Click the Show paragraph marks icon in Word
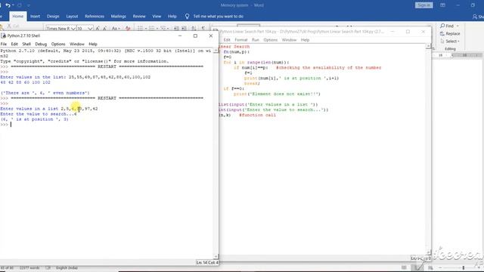The width and height of the screenshot is (484, 272). click(203, 29)
